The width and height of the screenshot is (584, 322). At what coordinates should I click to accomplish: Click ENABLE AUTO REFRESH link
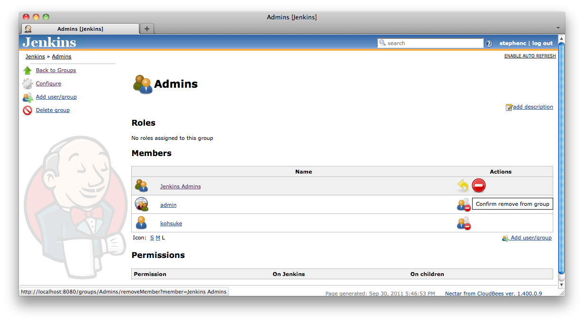click(530, 56)
